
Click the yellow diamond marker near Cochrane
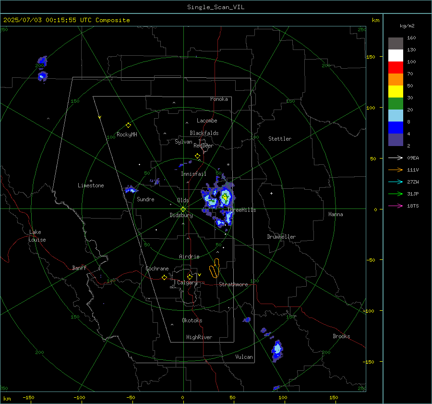165,278
